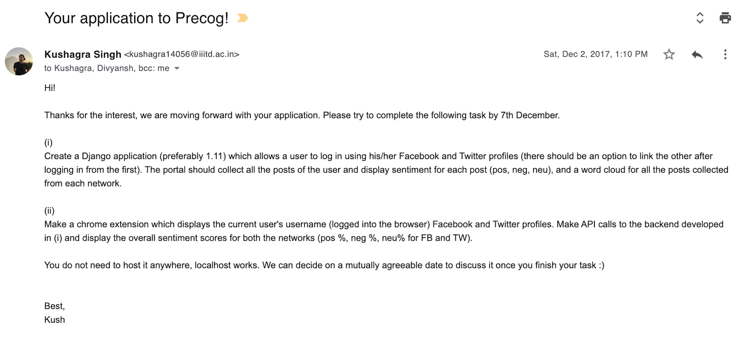
Task: Toggle the yellow importance marker
Action: coord(242,18)
